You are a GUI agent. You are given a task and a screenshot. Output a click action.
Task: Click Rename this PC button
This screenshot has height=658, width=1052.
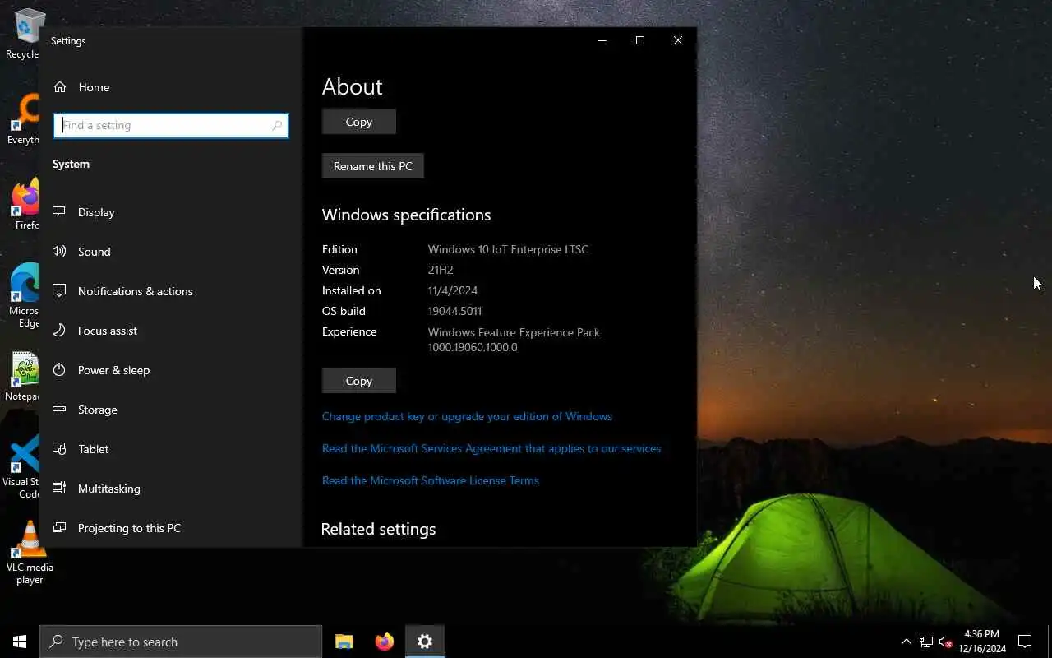(373, 166)
